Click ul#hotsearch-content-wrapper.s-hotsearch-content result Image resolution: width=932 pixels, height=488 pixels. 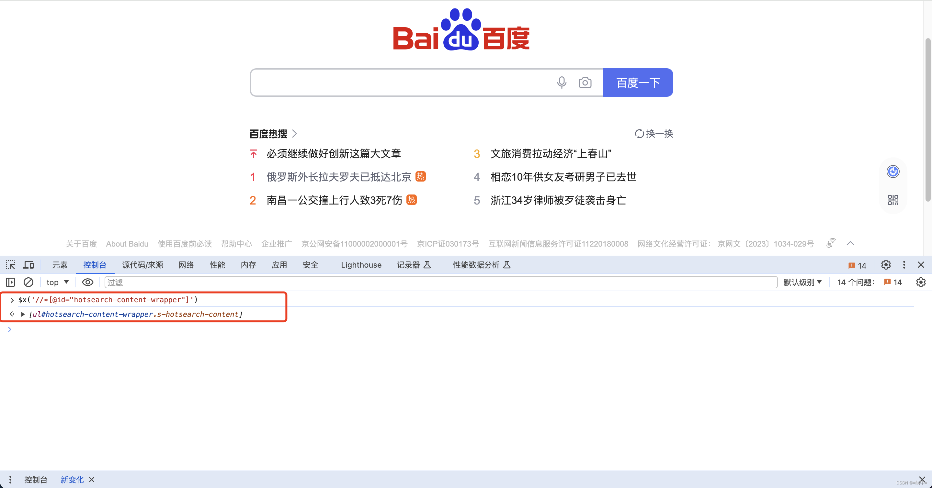pos(136,314)
